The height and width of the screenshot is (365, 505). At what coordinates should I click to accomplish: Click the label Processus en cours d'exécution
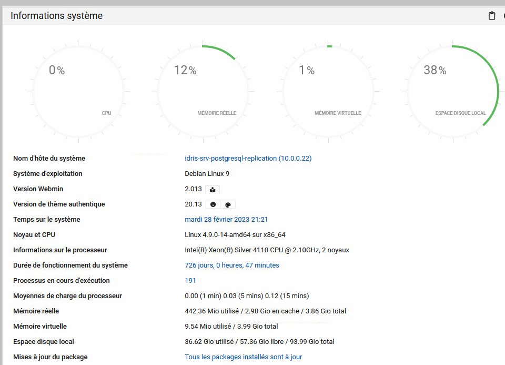[x=61, y=281]
